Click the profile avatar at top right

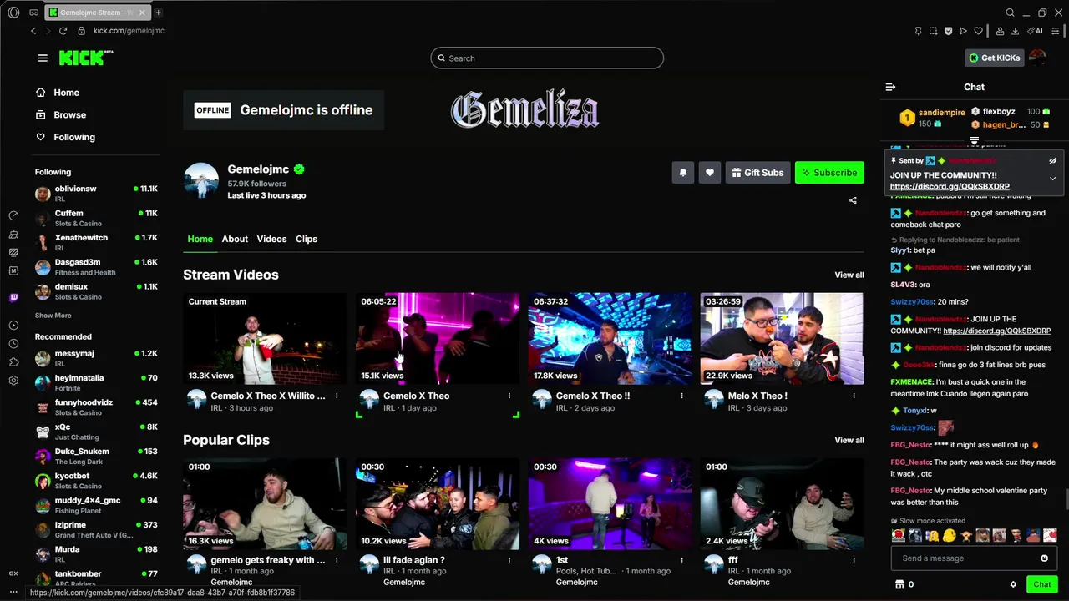pos(1037,58)
